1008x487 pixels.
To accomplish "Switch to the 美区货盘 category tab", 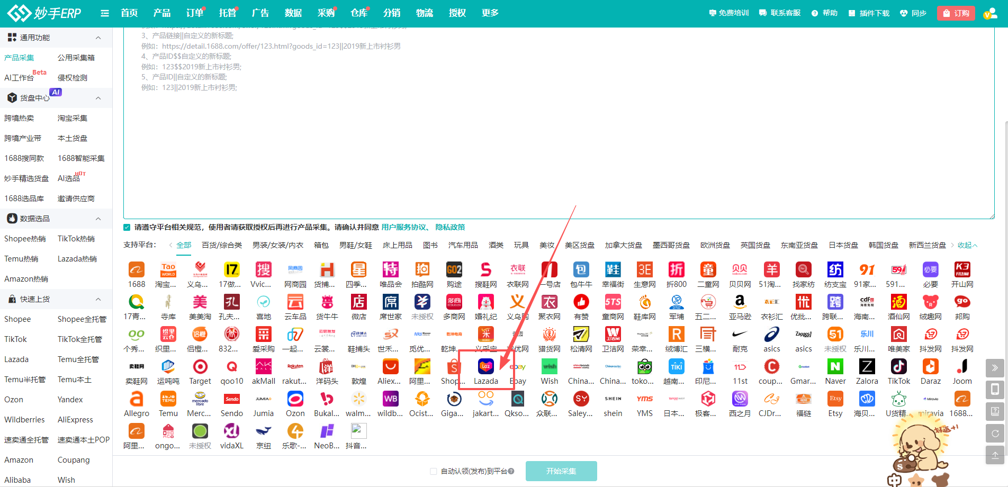I will [580, 245].
